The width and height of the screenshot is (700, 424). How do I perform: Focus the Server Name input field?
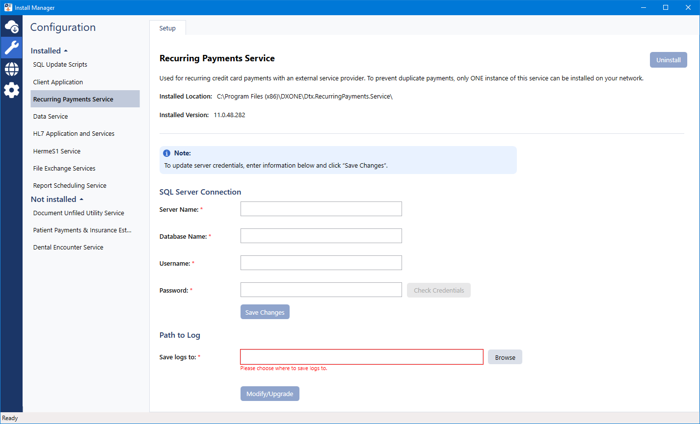click(321, 209)
